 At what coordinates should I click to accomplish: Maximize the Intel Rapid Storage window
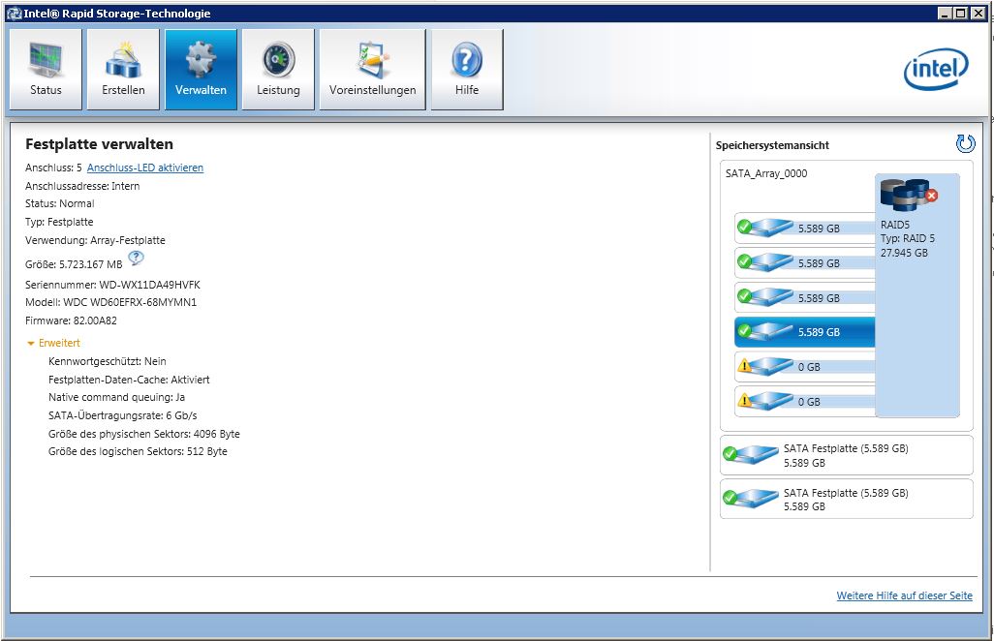pos(961,13)
